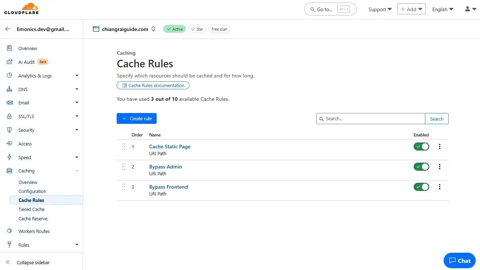Expand the Security menu arrow
Viewport: 480px width, 270px height.
(77, 130)
